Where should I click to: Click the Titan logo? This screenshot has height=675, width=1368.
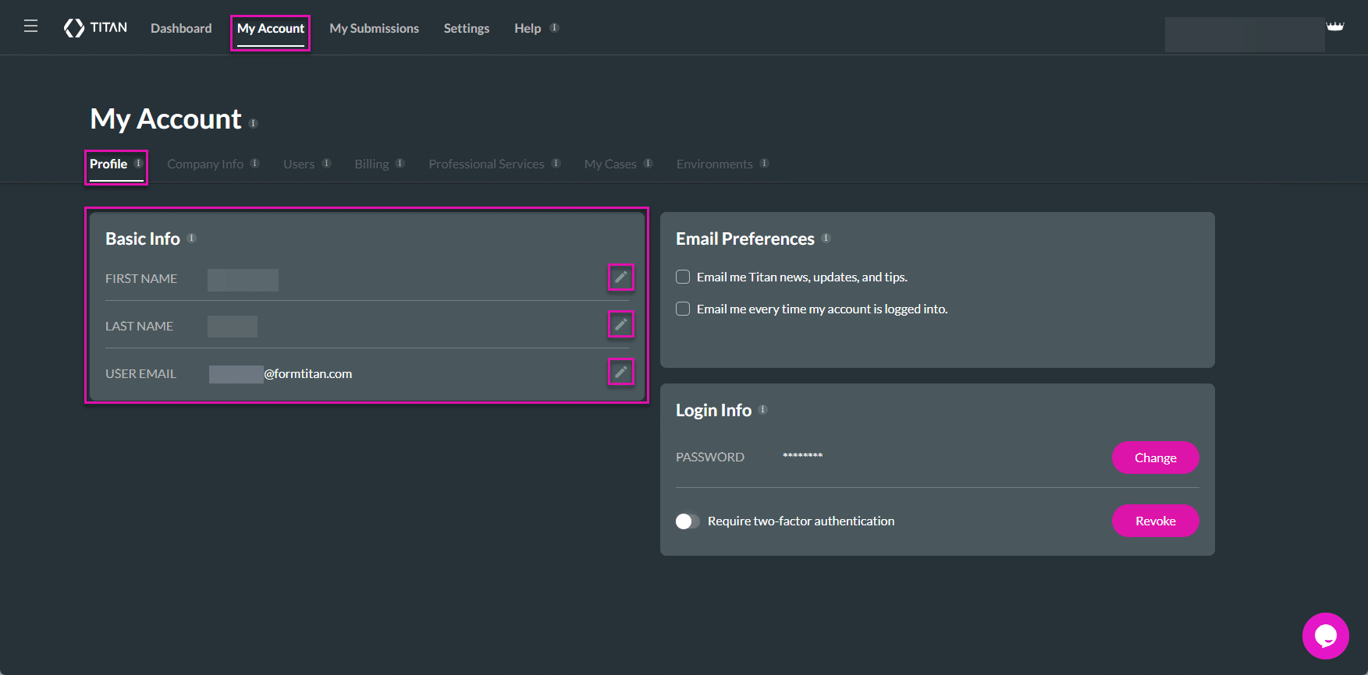point(95,28)
